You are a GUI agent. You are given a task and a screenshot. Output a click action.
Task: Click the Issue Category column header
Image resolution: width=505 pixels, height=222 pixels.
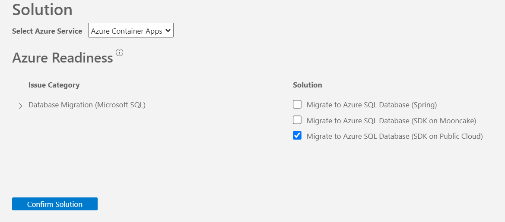[54, 85]
